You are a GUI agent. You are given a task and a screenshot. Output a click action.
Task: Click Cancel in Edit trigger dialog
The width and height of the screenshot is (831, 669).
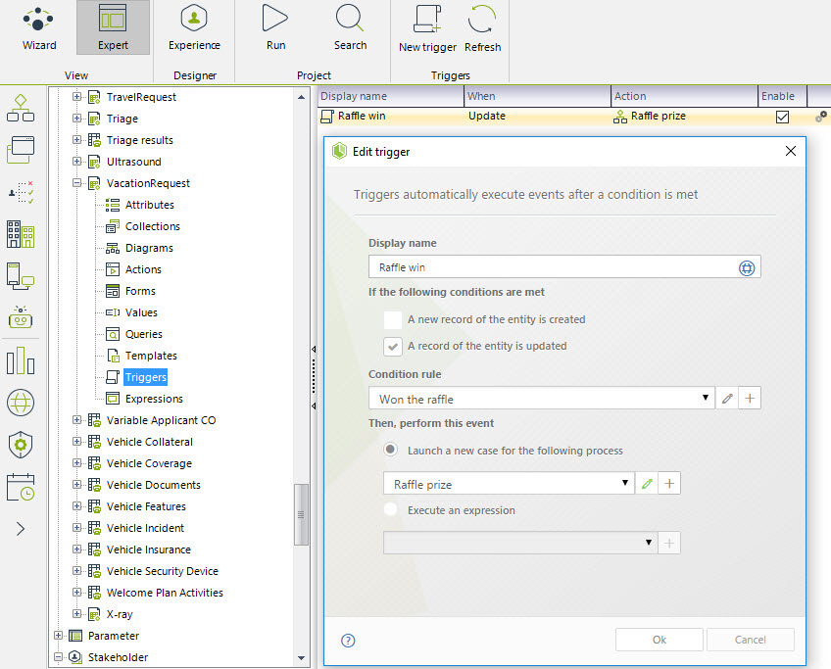click(751, 640)
